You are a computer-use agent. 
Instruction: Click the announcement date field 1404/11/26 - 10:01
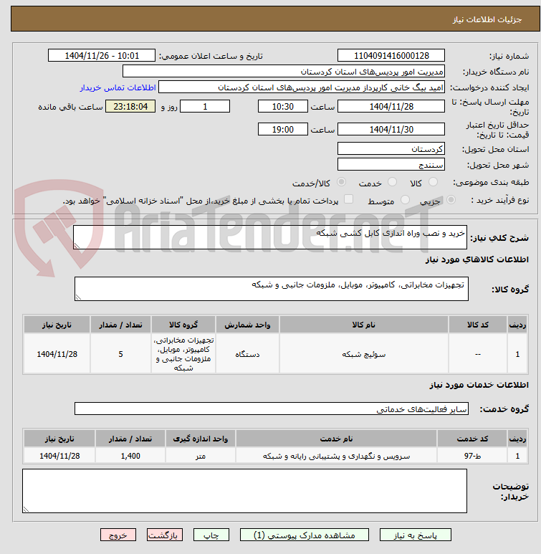click(x=102, y=55)
